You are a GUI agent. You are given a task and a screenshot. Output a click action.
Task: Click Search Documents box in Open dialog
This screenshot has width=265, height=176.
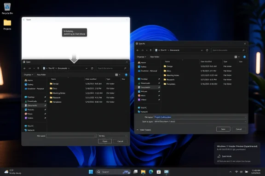[x=112, y=68]
